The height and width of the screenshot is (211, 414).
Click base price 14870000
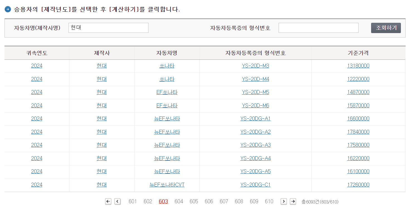(x=358, y=92)
